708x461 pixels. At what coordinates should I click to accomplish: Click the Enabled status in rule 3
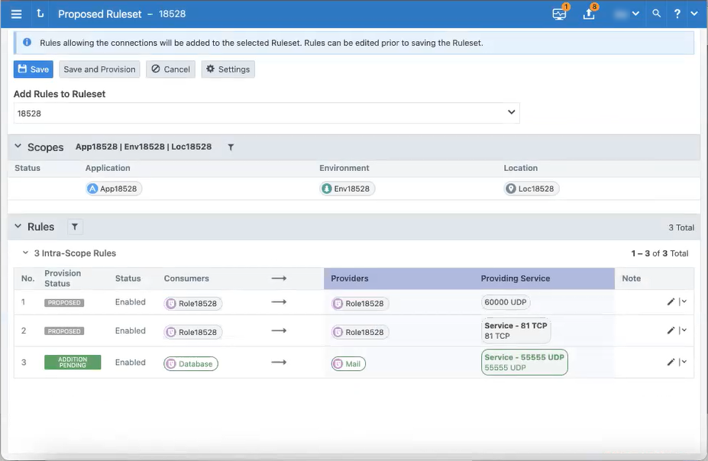(130, 363)
